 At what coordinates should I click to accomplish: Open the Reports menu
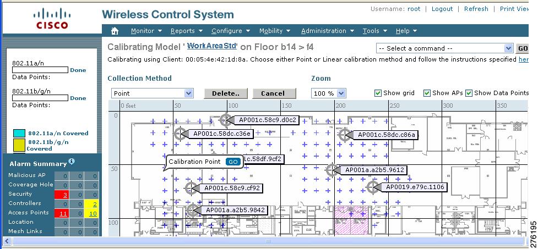(186, 31)
